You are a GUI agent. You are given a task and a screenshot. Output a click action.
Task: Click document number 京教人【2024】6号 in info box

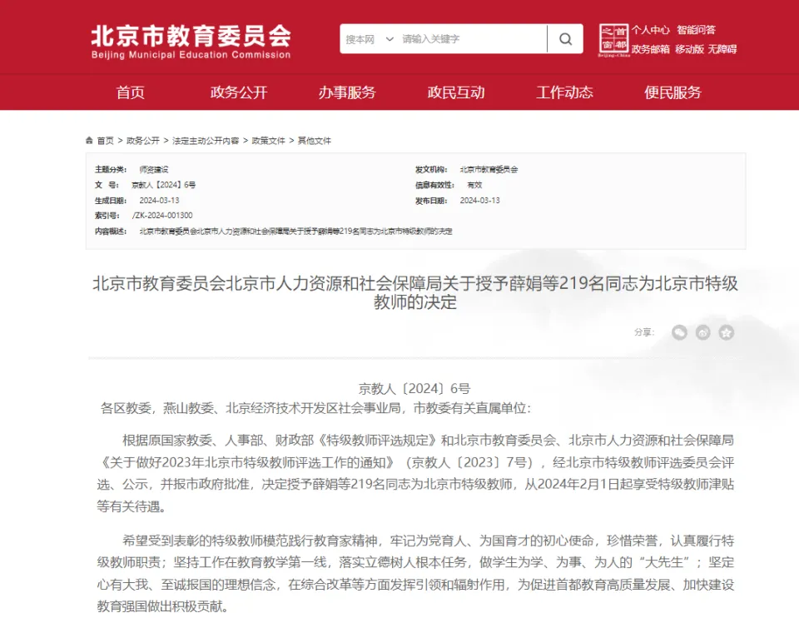(163, 185)
